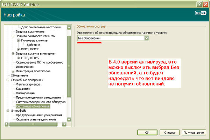The width and height of the screenshot is (210, 140).
Task: Select Почтовые клиенты tree item
Action: point(35,40)
